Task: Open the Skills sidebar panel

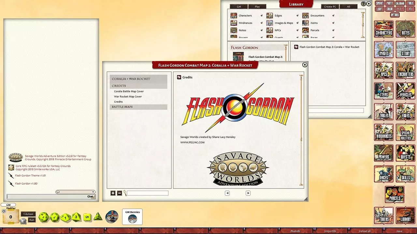Action: click(406, 175)
